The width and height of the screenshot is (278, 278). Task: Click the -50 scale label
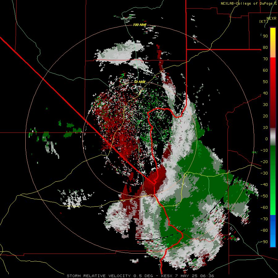pos(264,196)
